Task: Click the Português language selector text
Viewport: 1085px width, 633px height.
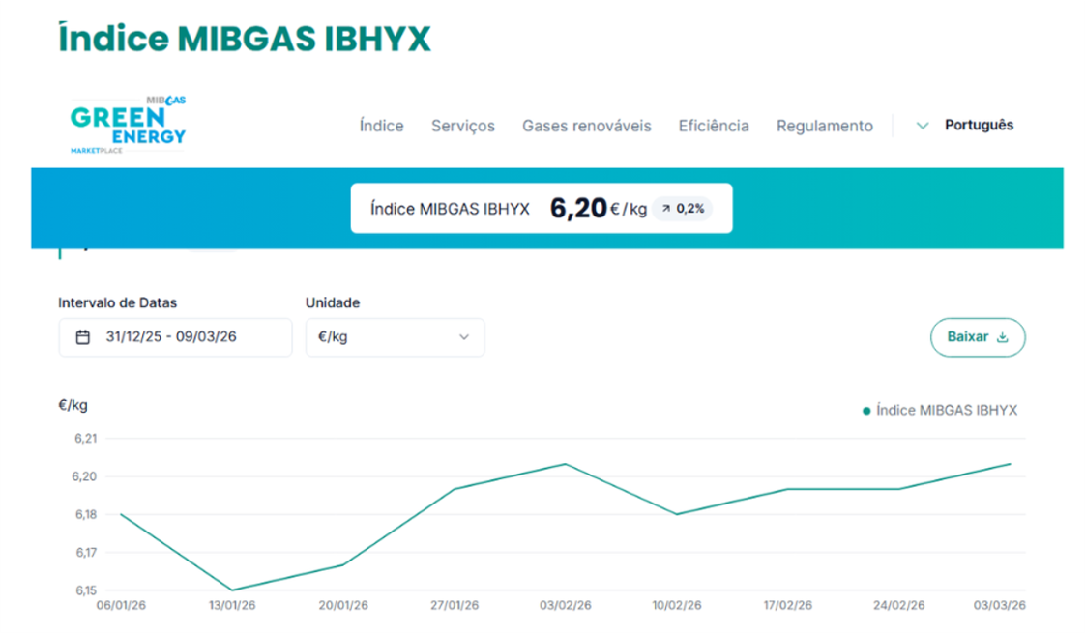Action: click(x=979, y=125)
